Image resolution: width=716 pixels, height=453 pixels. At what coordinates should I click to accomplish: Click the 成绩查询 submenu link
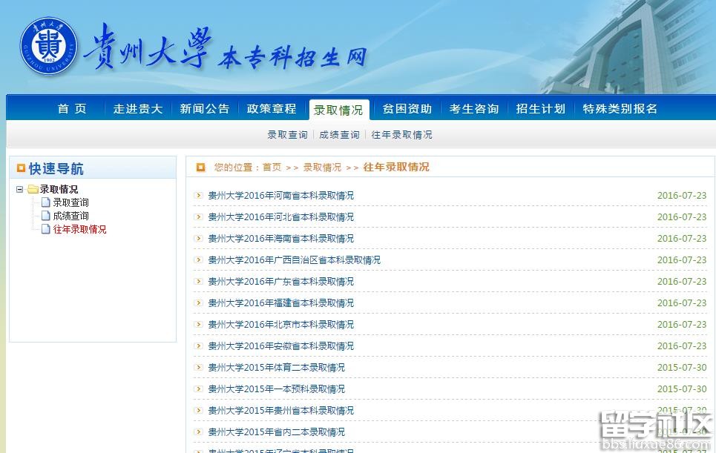pos(339,135)
